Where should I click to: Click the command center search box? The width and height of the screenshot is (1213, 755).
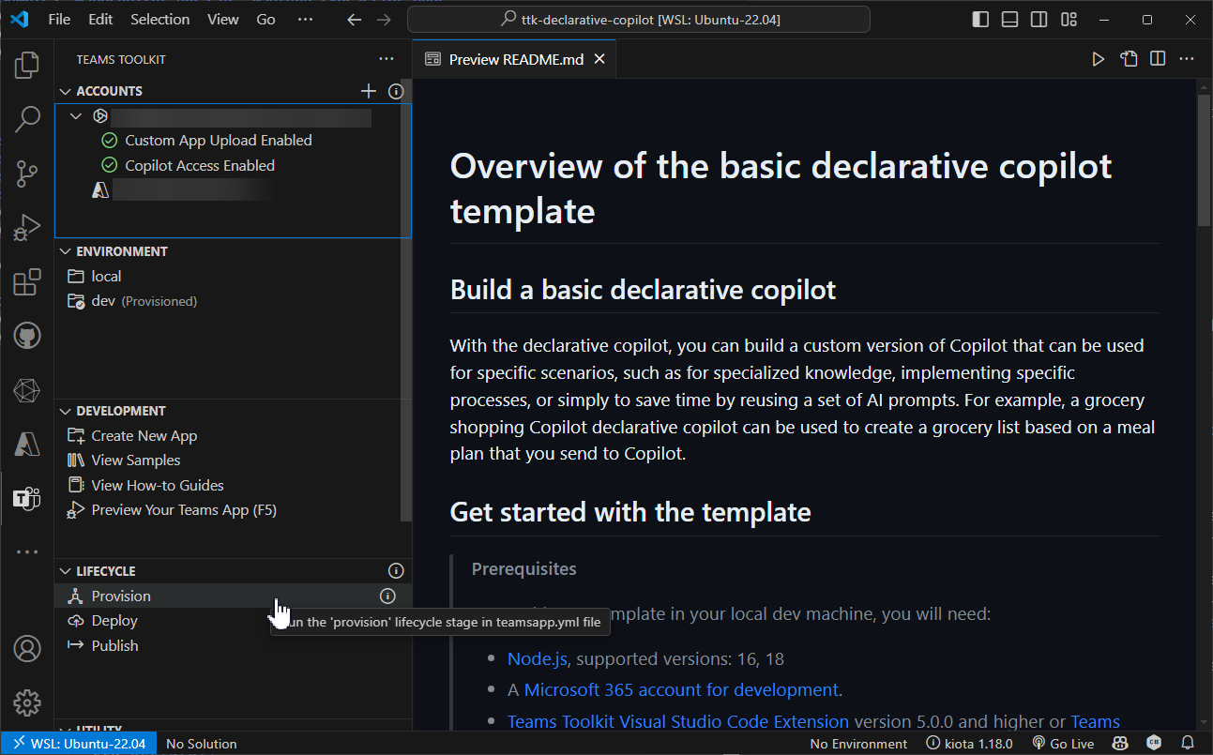point(639,20)
